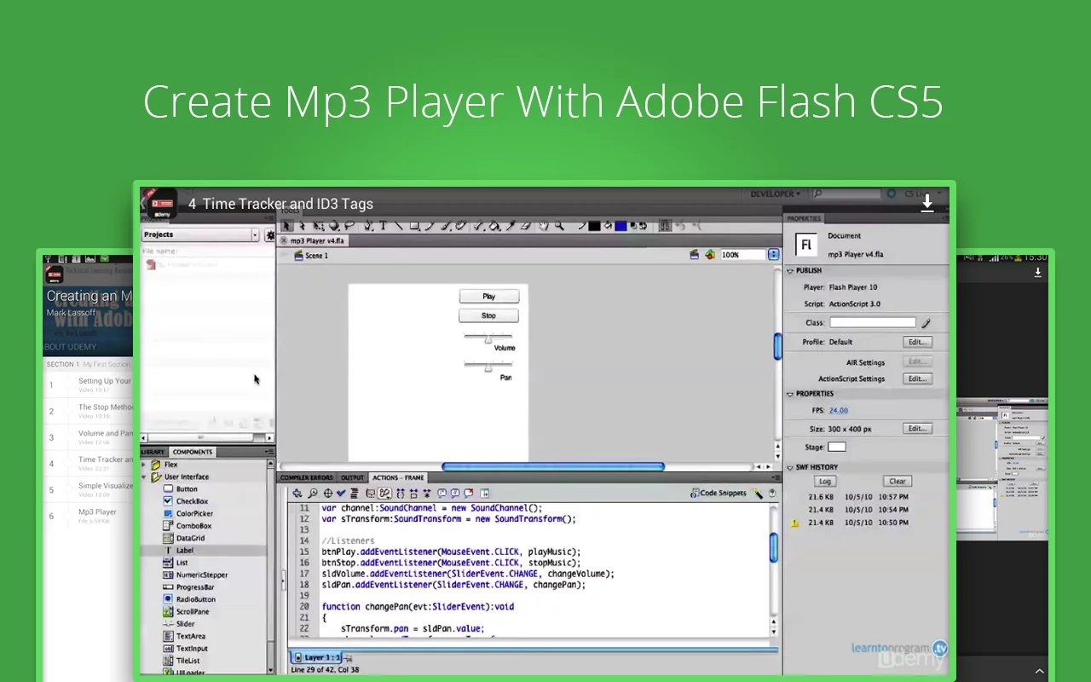
Task: Select the Eyedropper tool
Action: point(510,226)
